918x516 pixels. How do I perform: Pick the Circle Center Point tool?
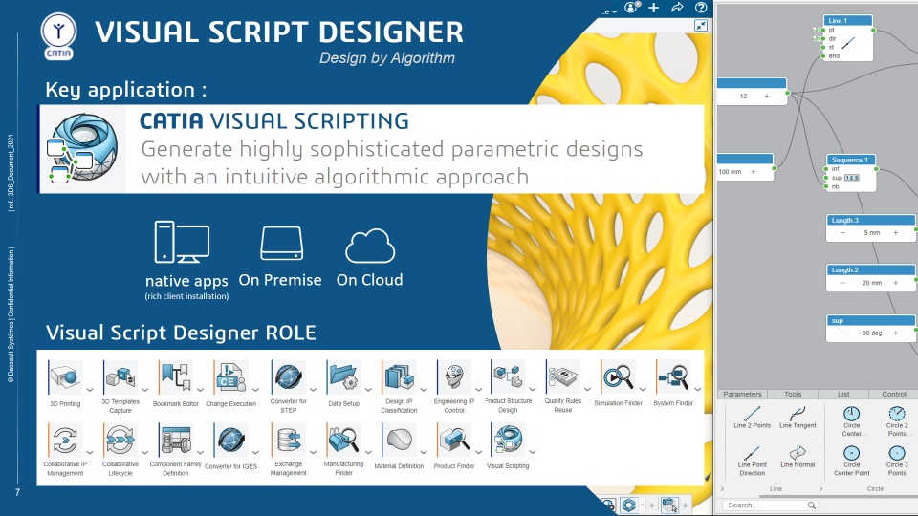852,461
